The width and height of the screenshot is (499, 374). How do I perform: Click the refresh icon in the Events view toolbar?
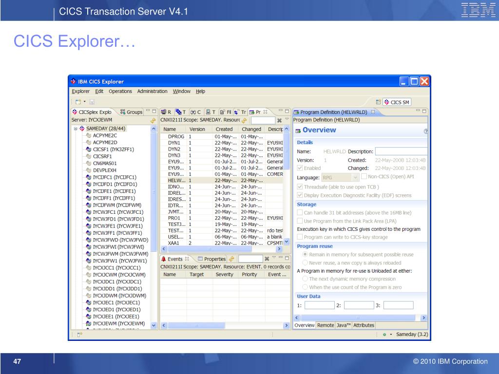pos(231,259)
